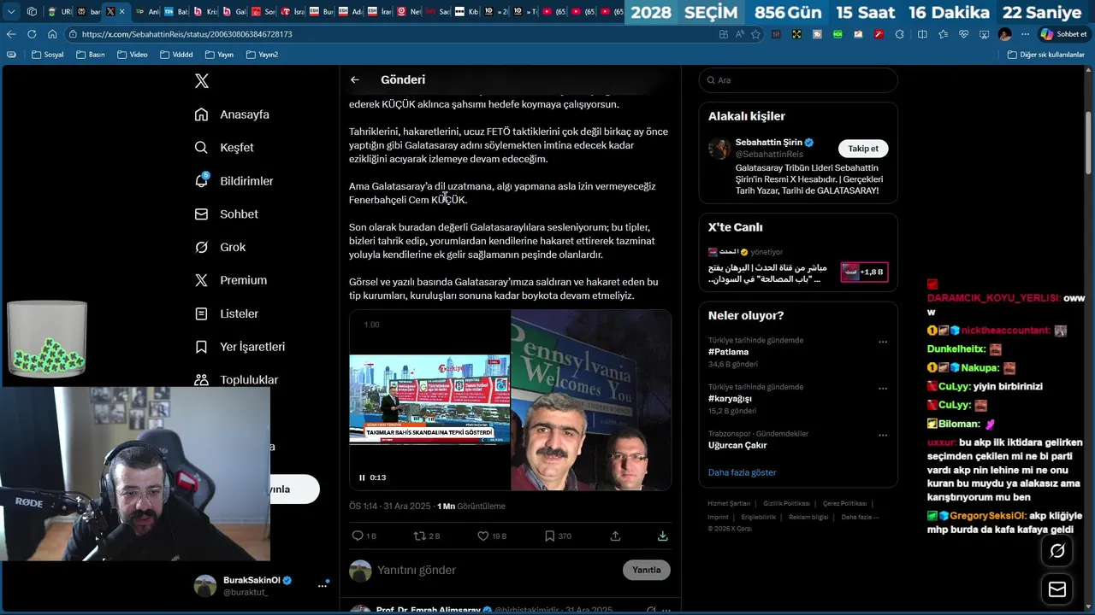Go back with browser back arrow
This screenshot has width=1095, height=615.
[x=11, y=34]
